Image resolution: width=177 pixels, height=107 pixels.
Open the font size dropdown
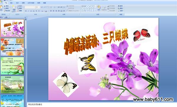[40, 7]
